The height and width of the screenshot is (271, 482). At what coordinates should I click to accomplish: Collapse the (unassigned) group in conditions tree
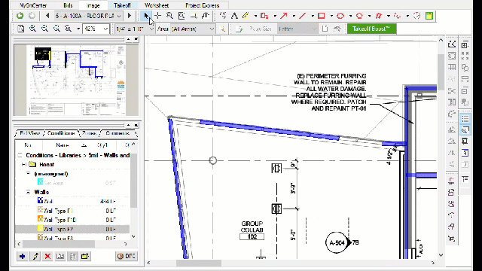pos(29,174)
